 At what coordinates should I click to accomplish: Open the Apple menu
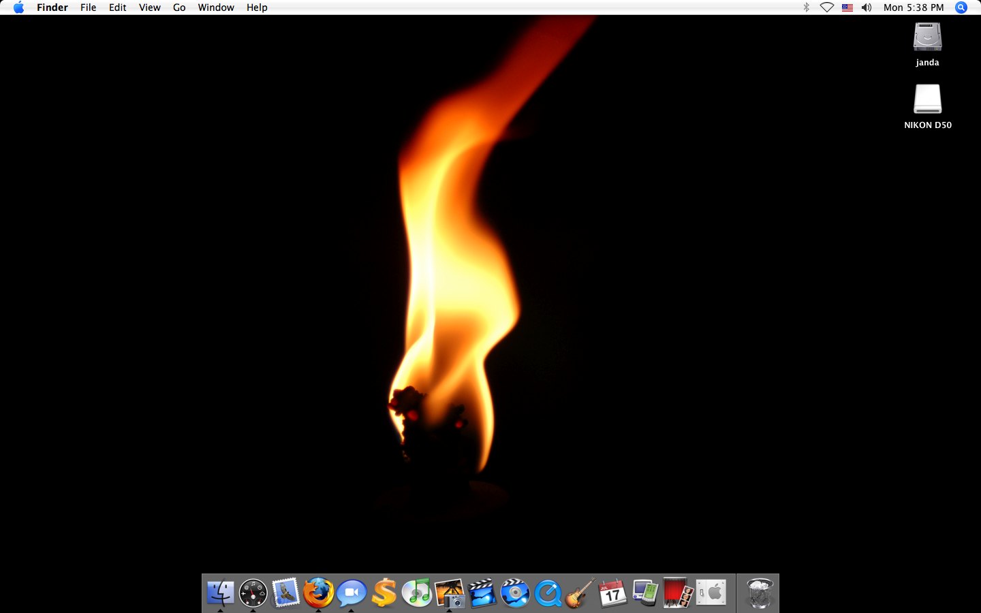click(18, 7)
